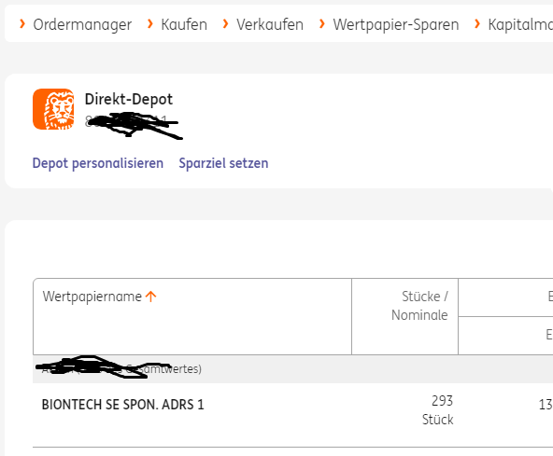Click the Direkt-Depot title

click(129, 99)
